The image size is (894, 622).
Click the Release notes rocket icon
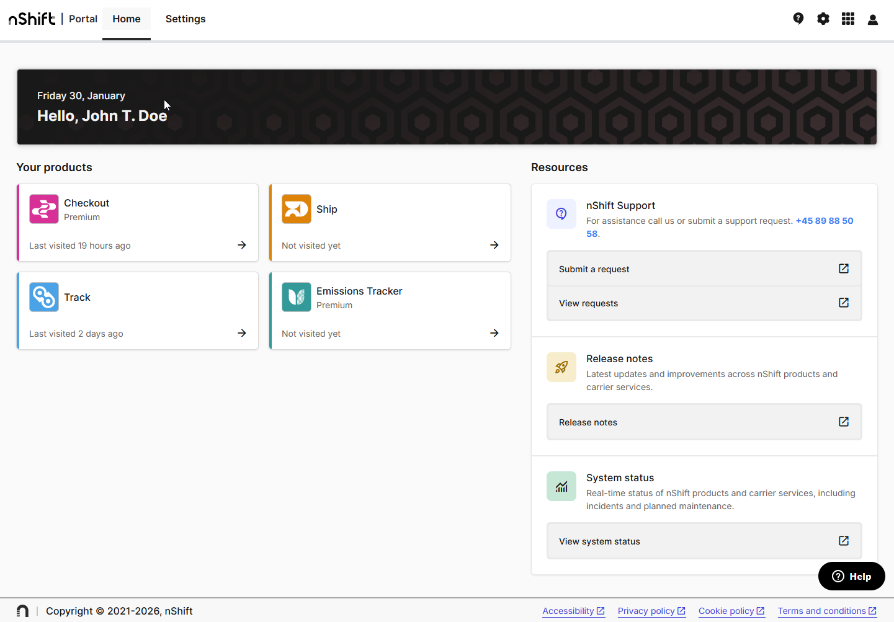tap(561, 367)
